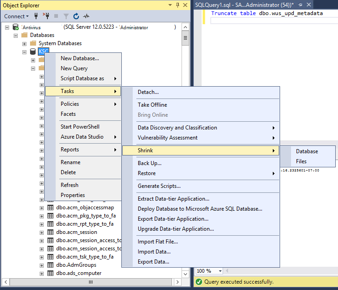Image resolution: width=338 pixels, height=290 pixels.
Task: Click Object Explorer horizontal scrollbar thumb
Action: pyautogui.click(x=91, y=282)
